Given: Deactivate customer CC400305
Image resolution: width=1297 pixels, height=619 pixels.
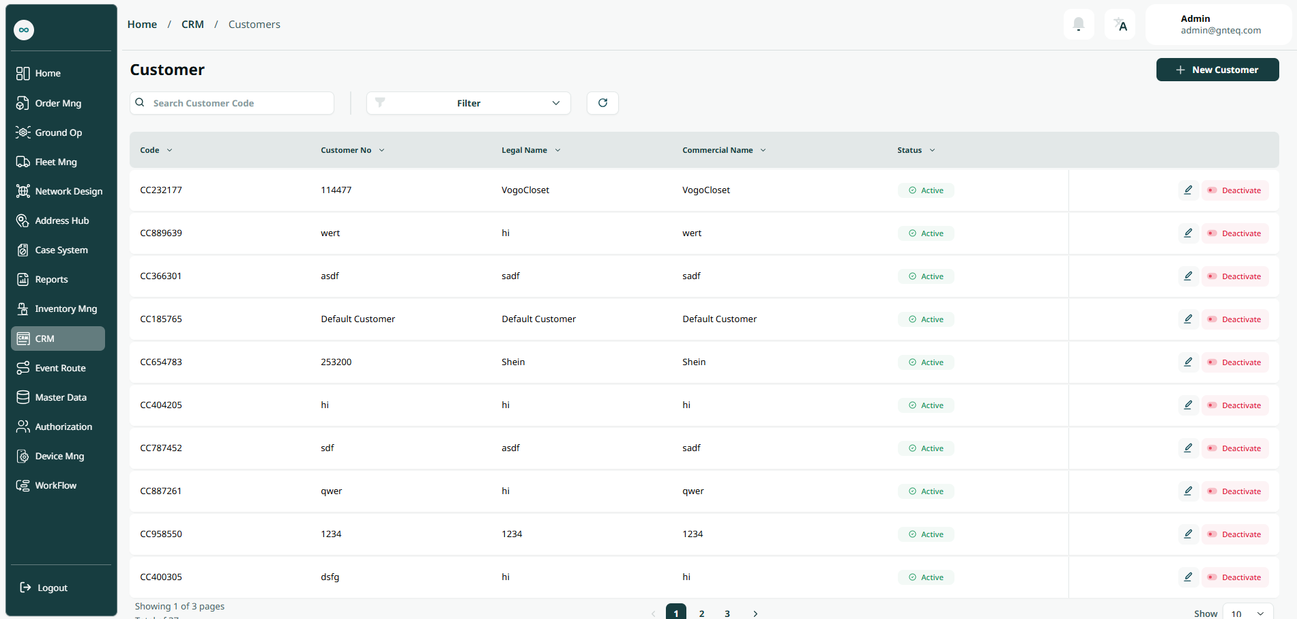Looking at the screenshot, I should 1235,577.
